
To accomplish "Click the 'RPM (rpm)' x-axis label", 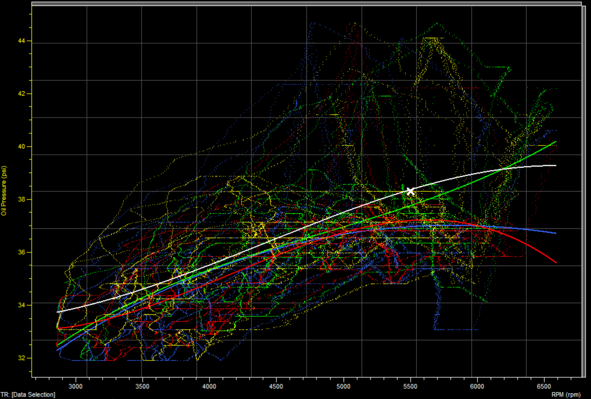I will click(566, 395).
